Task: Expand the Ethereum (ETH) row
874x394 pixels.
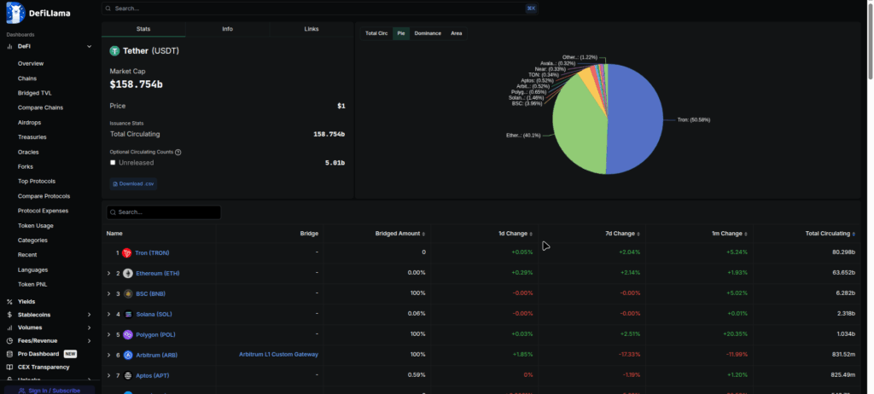Action: point(108,273)
